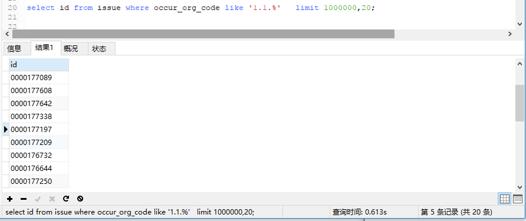Click the editor scroll down arrow
The width and height of the screenshot is (526, 221).
pos(520,24)
